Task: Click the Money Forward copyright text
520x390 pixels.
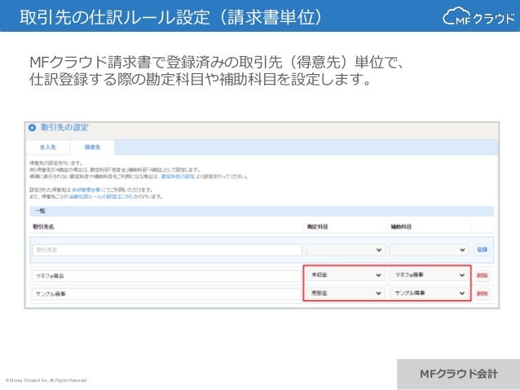Action: coord(46,380)
